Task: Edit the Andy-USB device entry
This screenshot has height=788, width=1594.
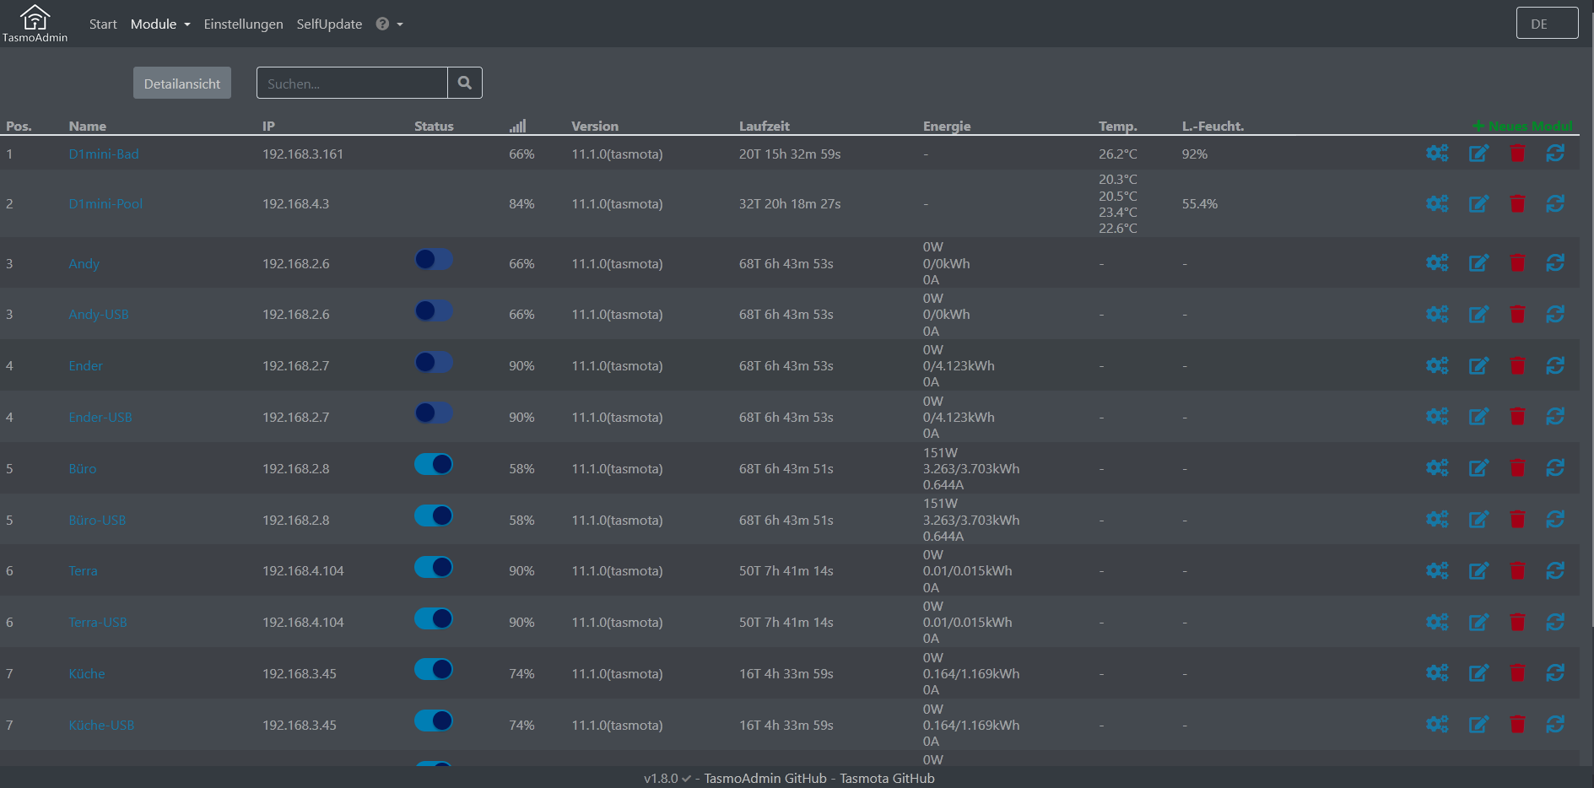Action: (1478, 314)
